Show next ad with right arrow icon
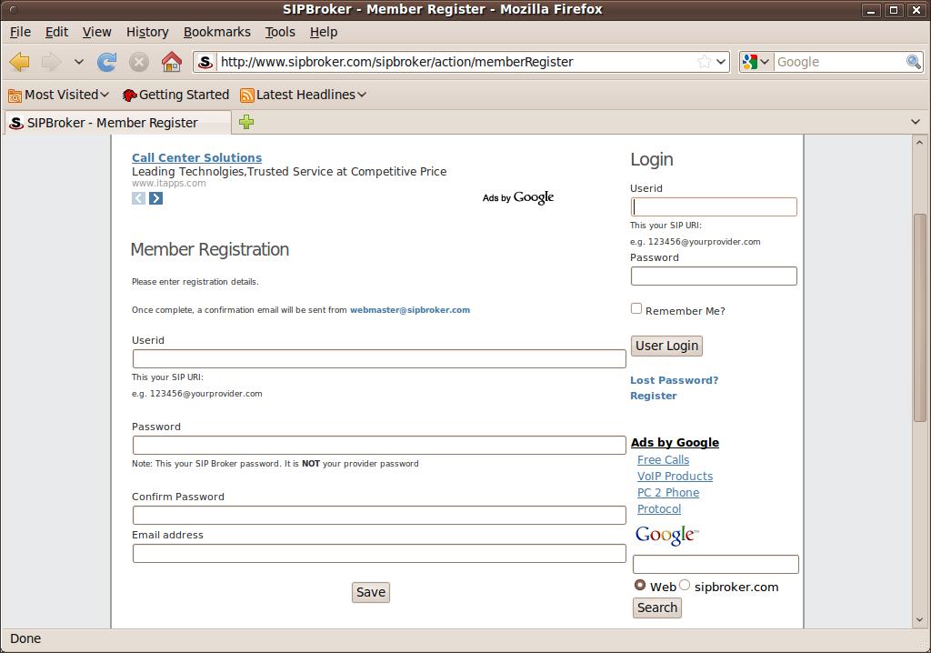The height and width of the screenshot is (653, 931). (156, 198)
